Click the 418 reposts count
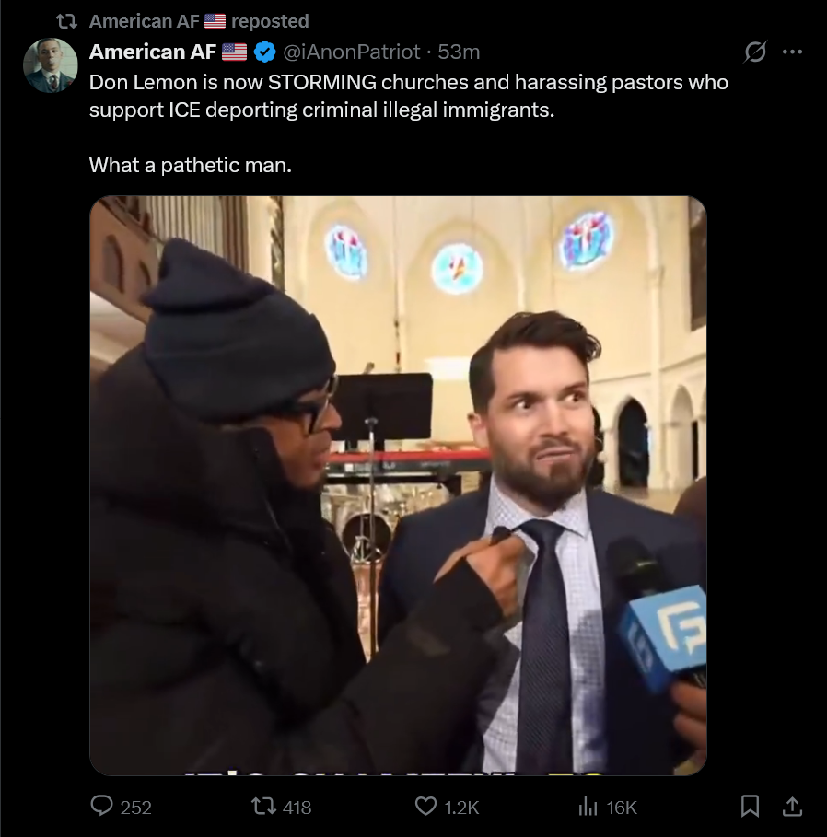The width and height of the screenshot is (827, 837). (297, 808)
